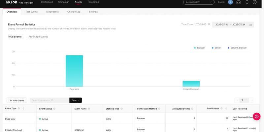The width and height of the screenshot is (264, 132).
Task: Open the Dashboard menu
Action: click(x=47, y=2)
